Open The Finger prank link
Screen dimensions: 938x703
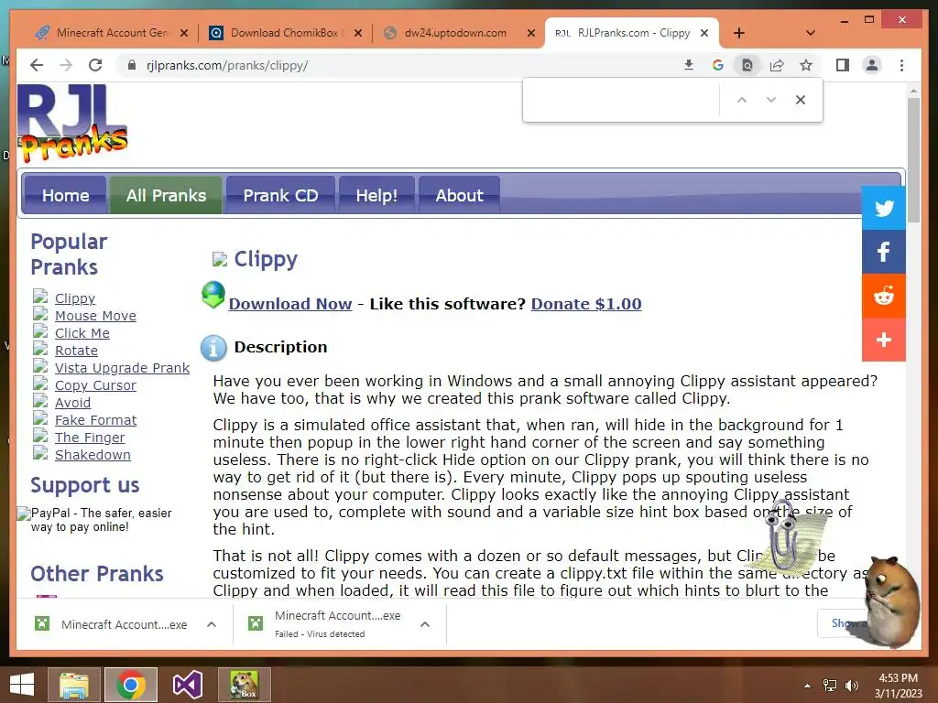click(x=90, y=438)
